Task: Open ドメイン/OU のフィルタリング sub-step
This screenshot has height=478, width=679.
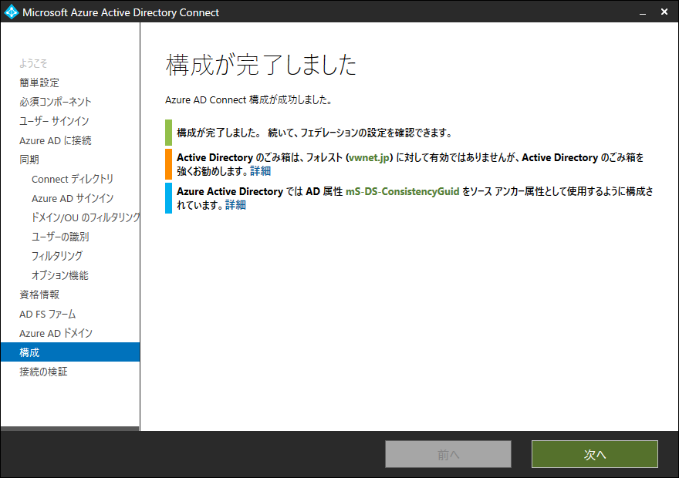Action: [86, 217]
